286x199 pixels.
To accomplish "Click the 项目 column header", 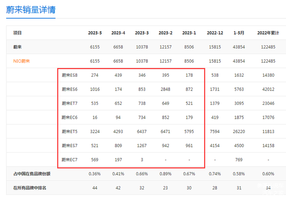I will click(x=17, y=33).
